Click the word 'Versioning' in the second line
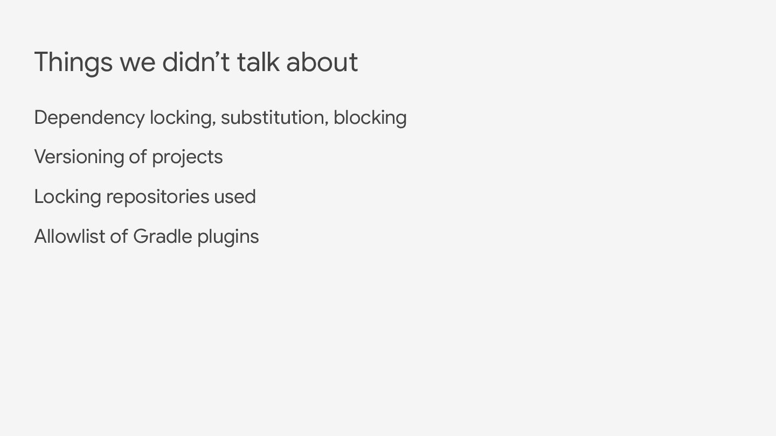The height and width of the screenshot is (436, 776). pyautogui.click(x=79, y=157)
